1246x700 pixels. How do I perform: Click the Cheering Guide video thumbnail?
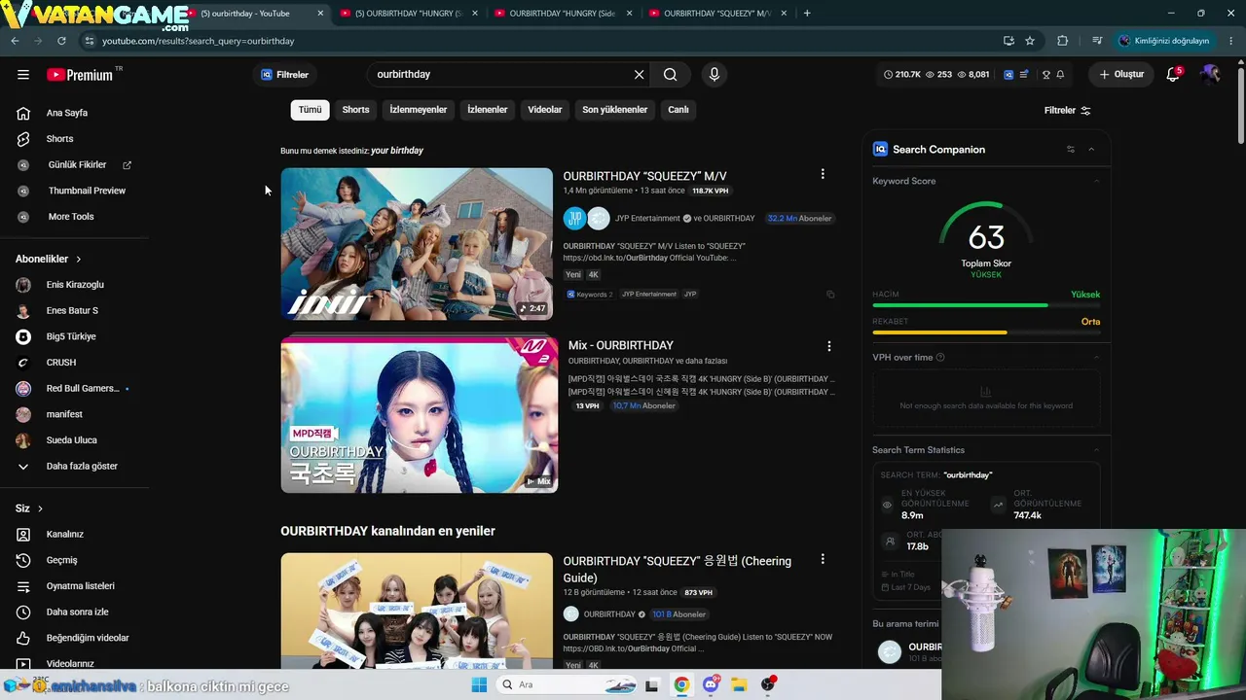coord(417,611)
